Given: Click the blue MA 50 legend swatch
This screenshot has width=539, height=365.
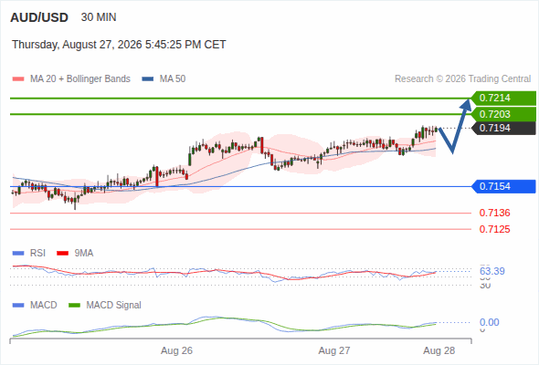Looking at the screenshot, I should pyautogui.click(x=148, y=79).
